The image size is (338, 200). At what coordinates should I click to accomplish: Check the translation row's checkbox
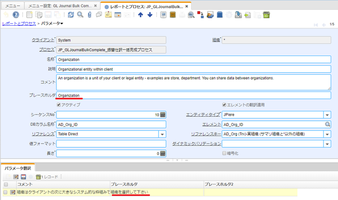click(6, 192)
